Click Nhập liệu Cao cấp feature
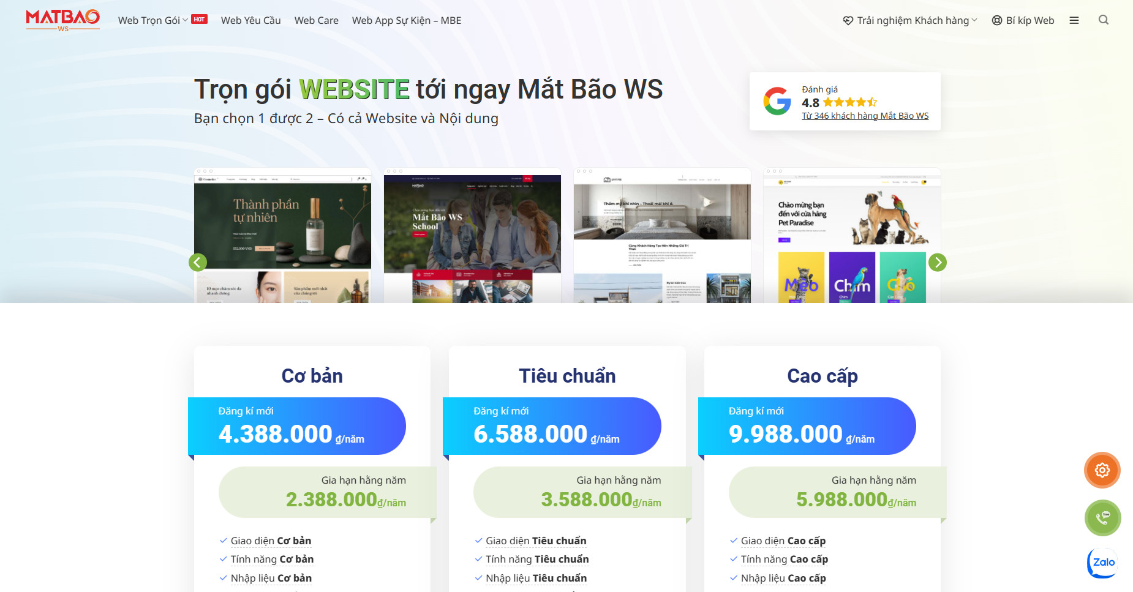This screenshot has height=592, width=1133. pos(783,578)
